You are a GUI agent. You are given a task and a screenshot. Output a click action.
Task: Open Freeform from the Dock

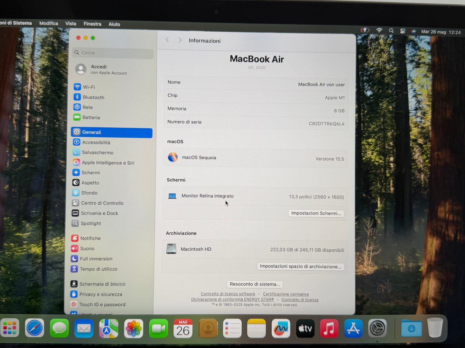pyautogui.click(x=281, y=328)
